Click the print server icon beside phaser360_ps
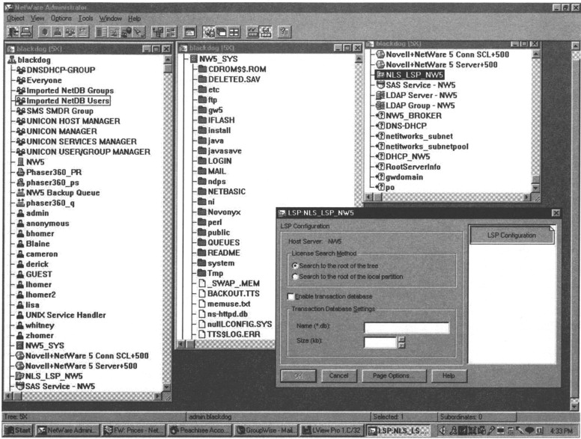Image resolution: width=581 pixels, height=439 pixels. coord(21,182)
